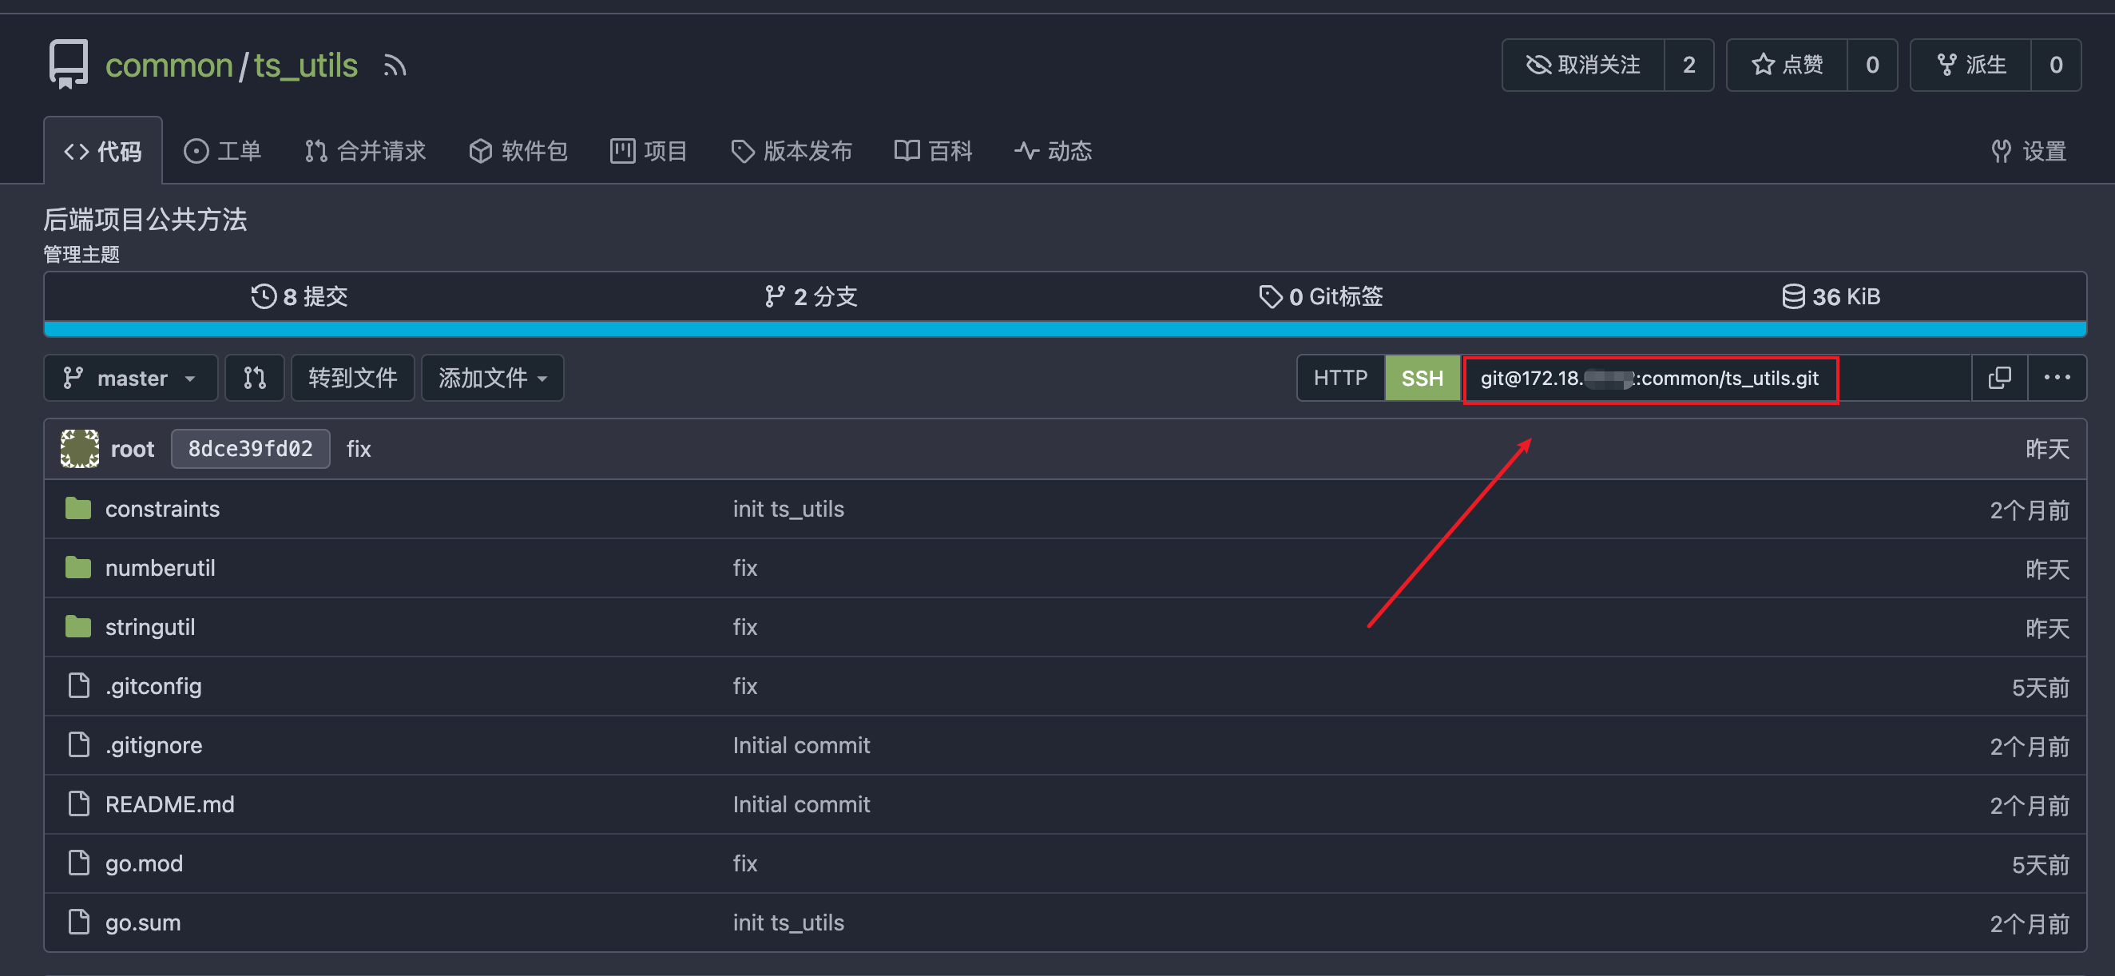The image size is (2115, 976).
Task: Click the common owner link
Action: [x=169, y=65]
